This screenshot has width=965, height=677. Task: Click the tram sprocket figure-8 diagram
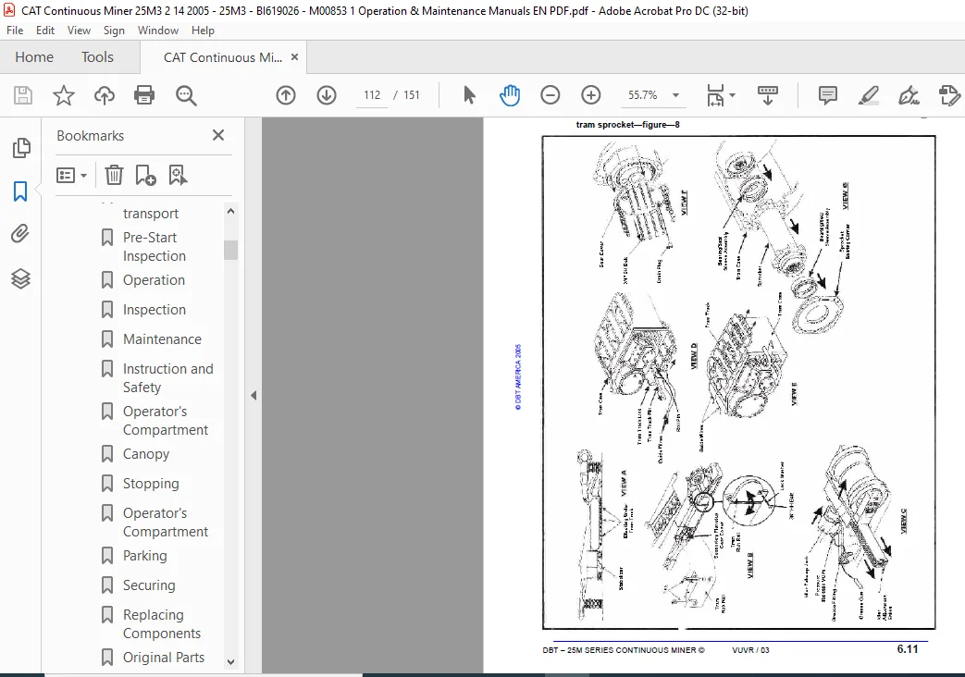coord(738,382)
